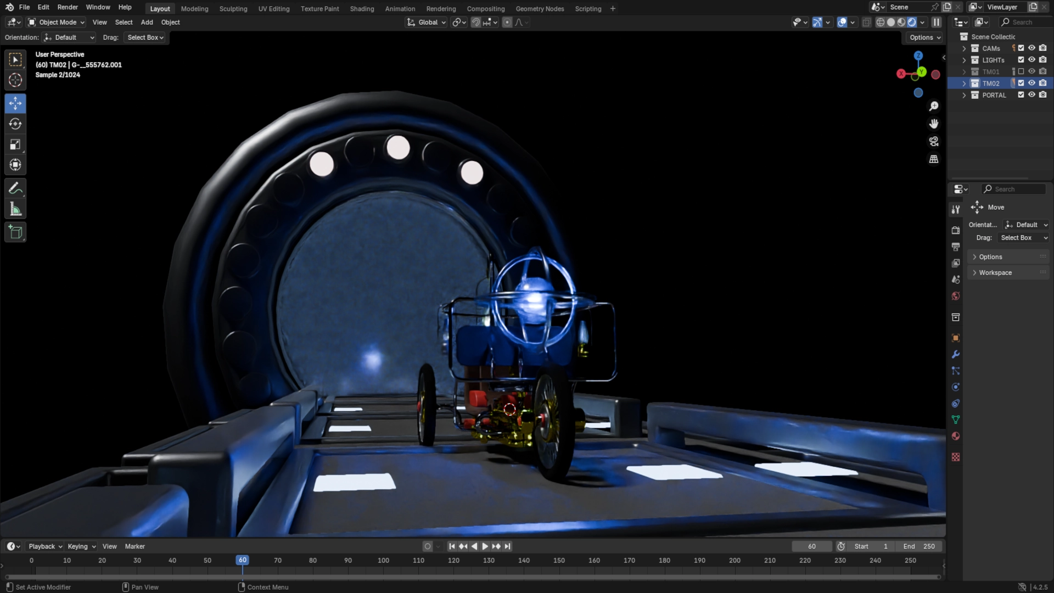The height and width of the screenshot is (593, 1054).
Task: Disable render for PORTAL collection
Action: click(x=1042, y=95)
